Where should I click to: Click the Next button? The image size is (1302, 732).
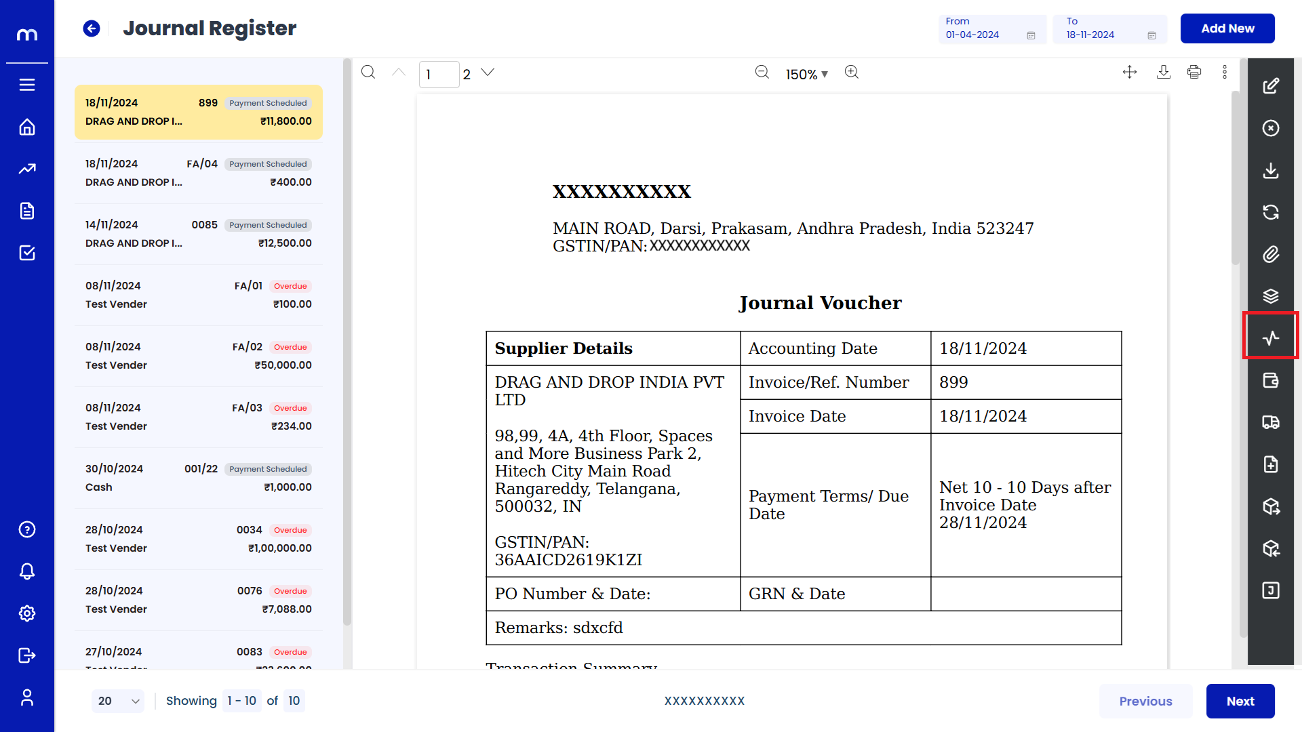[1240, 701]
